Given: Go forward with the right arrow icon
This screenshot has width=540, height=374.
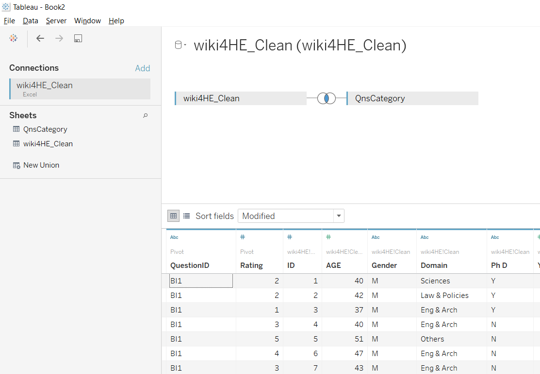Looking at the screenshot, I should click(59, 38).
